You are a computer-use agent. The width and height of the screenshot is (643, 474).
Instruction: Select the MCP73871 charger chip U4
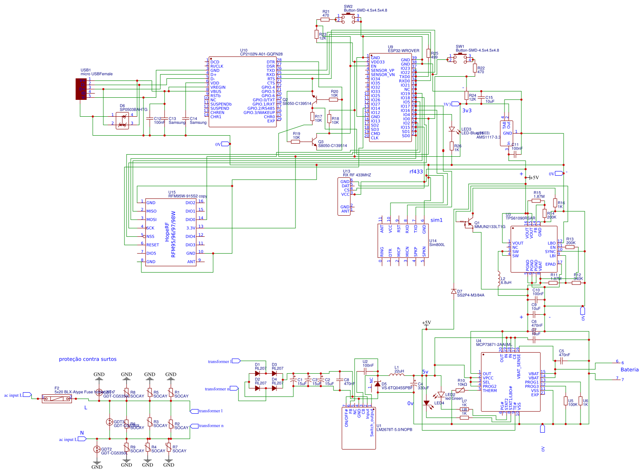tap(510, 382)
